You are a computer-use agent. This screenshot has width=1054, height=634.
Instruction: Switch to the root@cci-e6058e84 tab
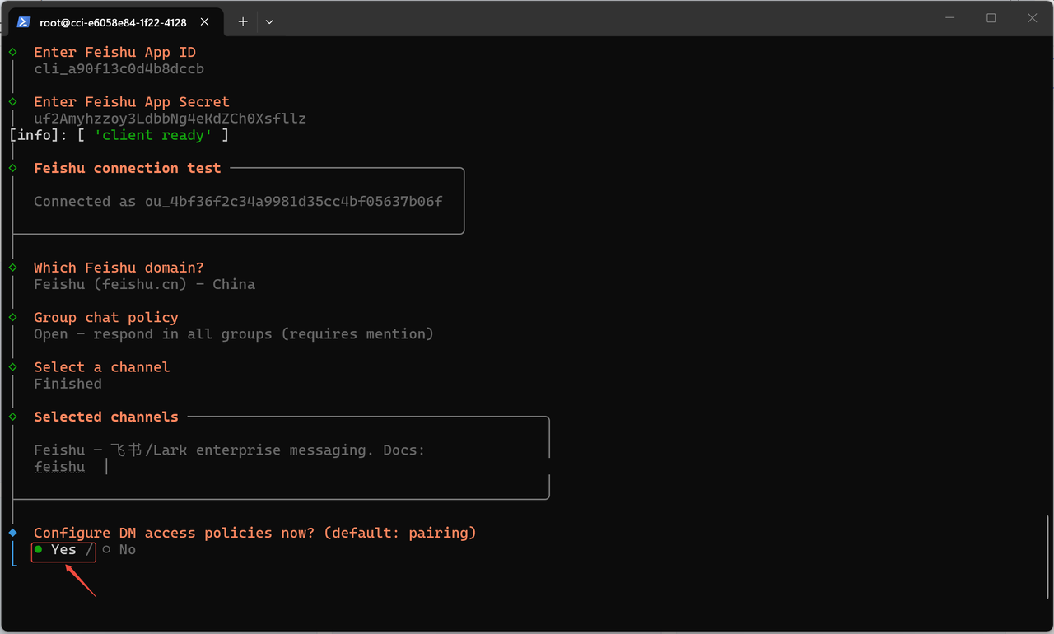pos(113,22)
